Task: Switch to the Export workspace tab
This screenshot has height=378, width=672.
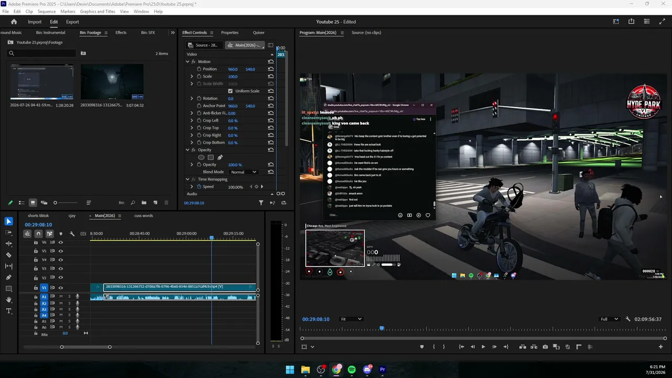Action: click(x=72, y=22)
